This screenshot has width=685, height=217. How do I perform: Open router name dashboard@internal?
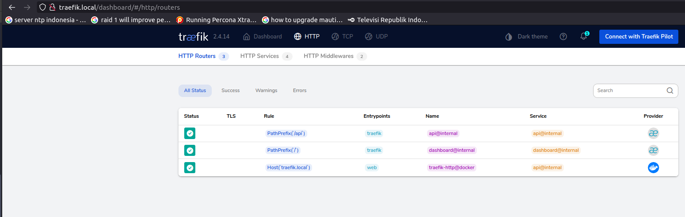(x=451, y=151)
